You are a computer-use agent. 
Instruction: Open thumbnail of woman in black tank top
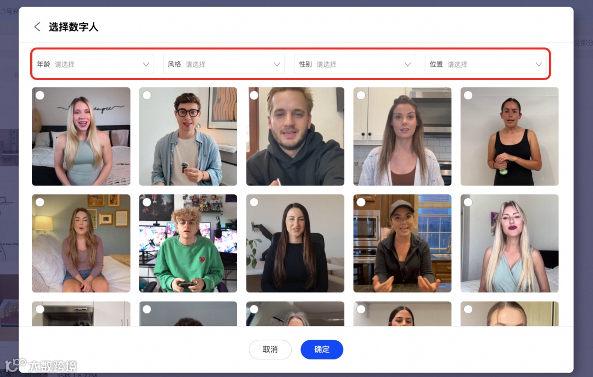pyautogui.click(x=510, y=137)
